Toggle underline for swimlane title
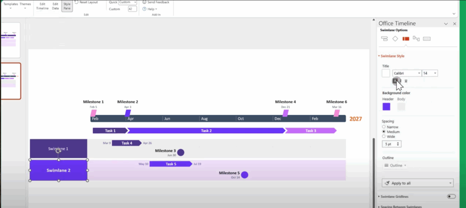 [406, 81]
